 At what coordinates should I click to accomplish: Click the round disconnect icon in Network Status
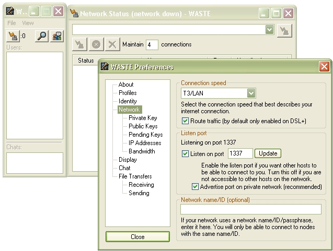[96, 44]
